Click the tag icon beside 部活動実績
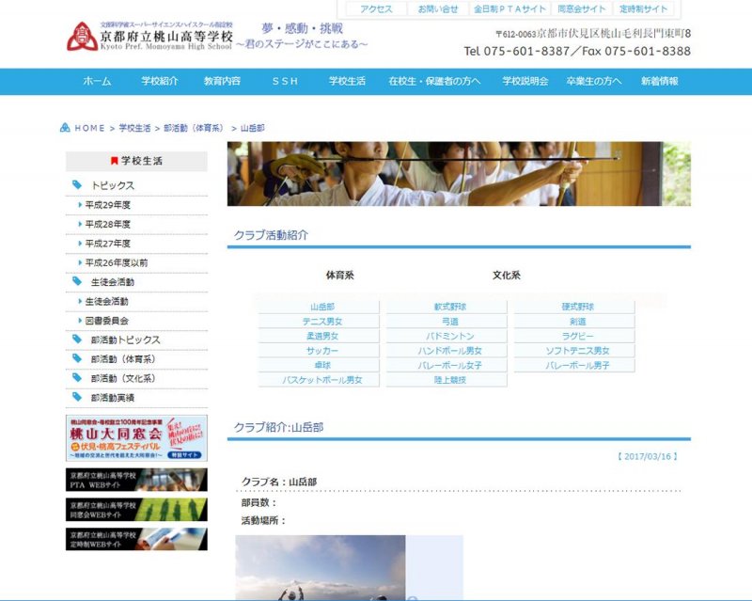 pos(77,397)
